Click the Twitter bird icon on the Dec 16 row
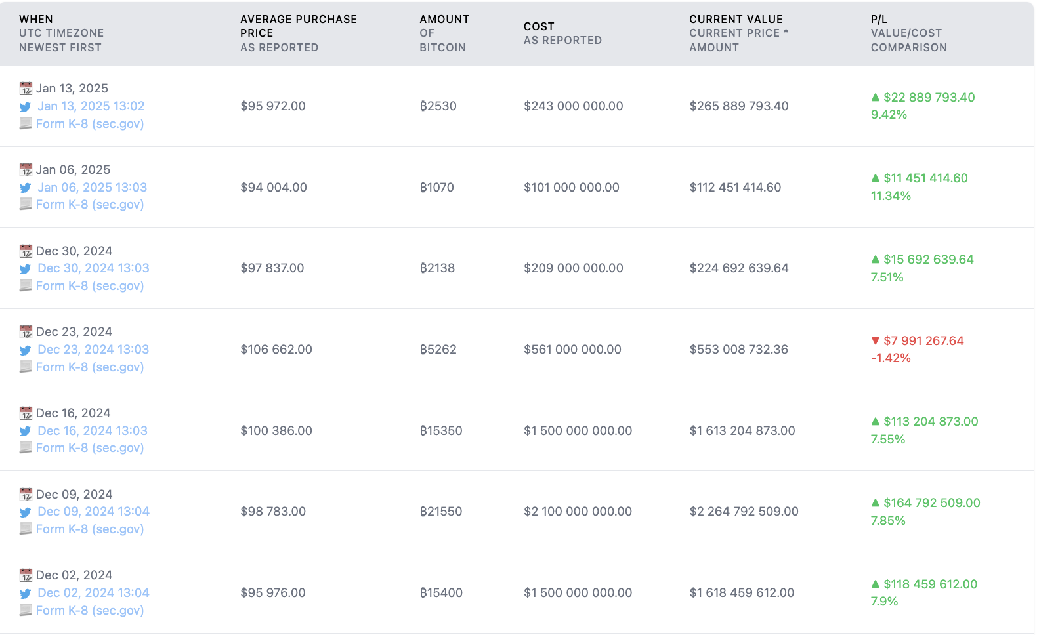 pos(25,431)
